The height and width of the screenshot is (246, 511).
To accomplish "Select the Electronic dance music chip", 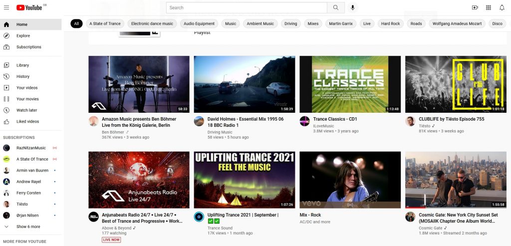I will [x=152, y=23].
